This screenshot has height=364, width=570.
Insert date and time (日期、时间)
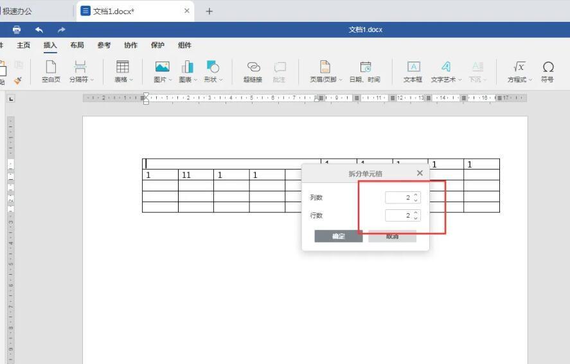364,71
